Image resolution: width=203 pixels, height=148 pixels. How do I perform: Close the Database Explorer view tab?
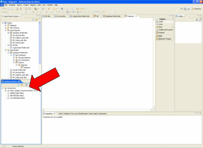coord(19,81)
